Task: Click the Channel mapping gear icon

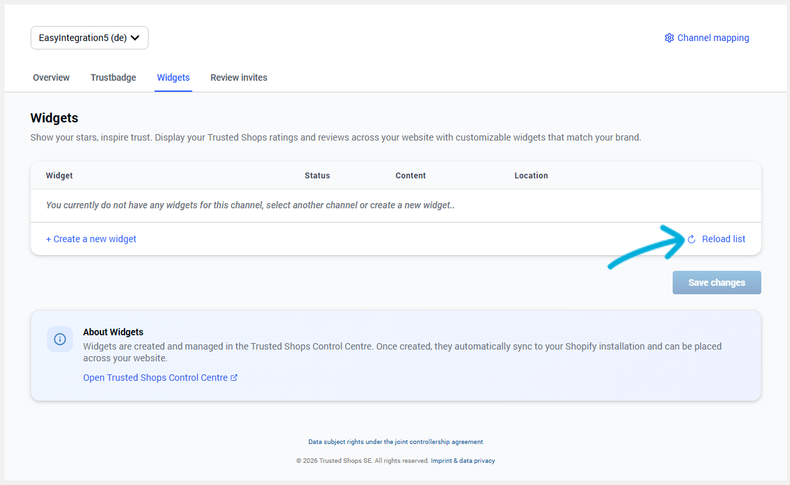Action: tap(669, 38)
